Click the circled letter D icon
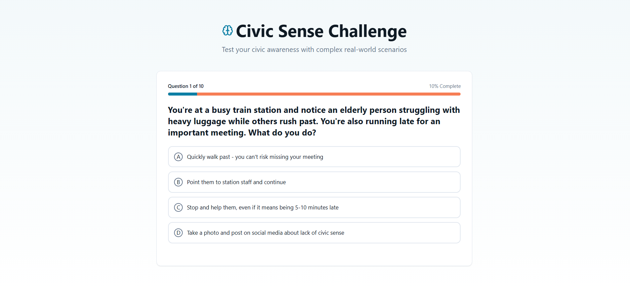Viewport: 630px width, 286px height. 178,233
